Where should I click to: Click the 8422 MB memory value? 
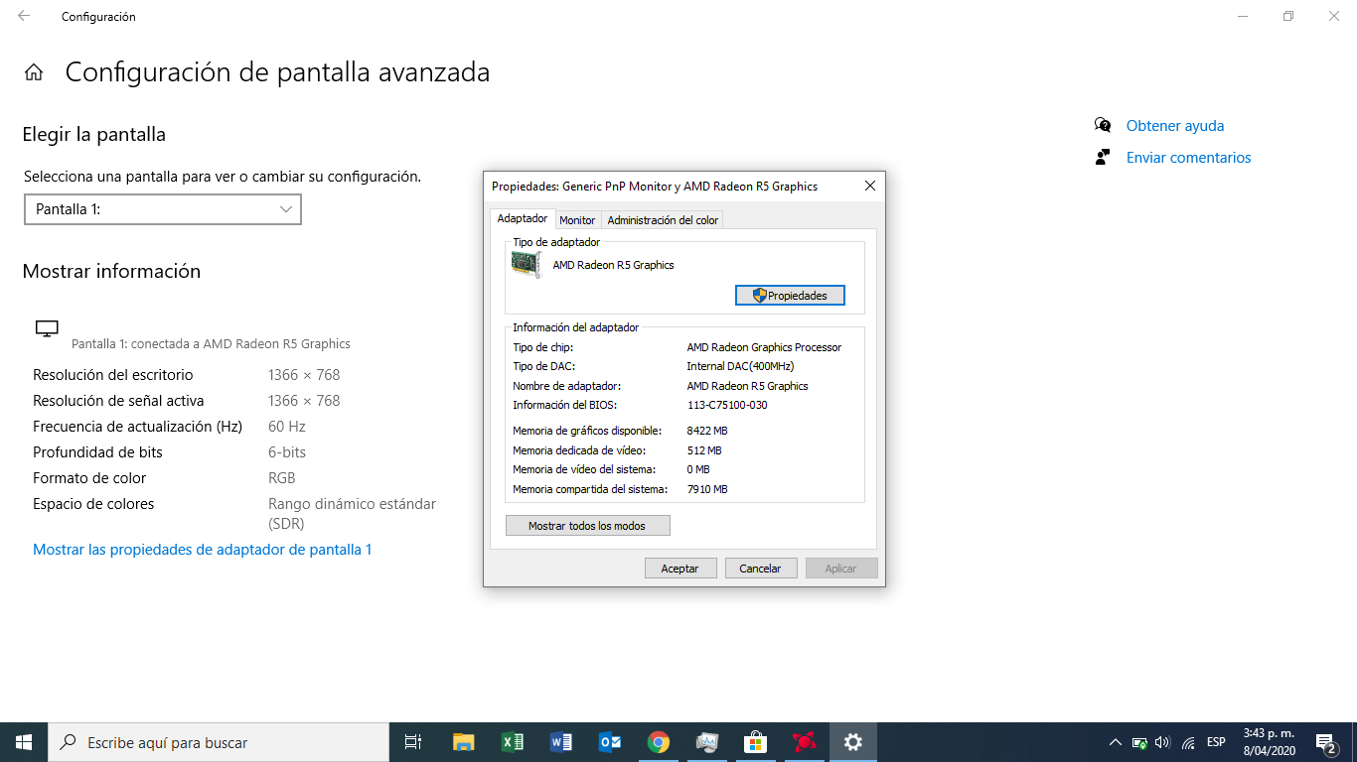707,431
